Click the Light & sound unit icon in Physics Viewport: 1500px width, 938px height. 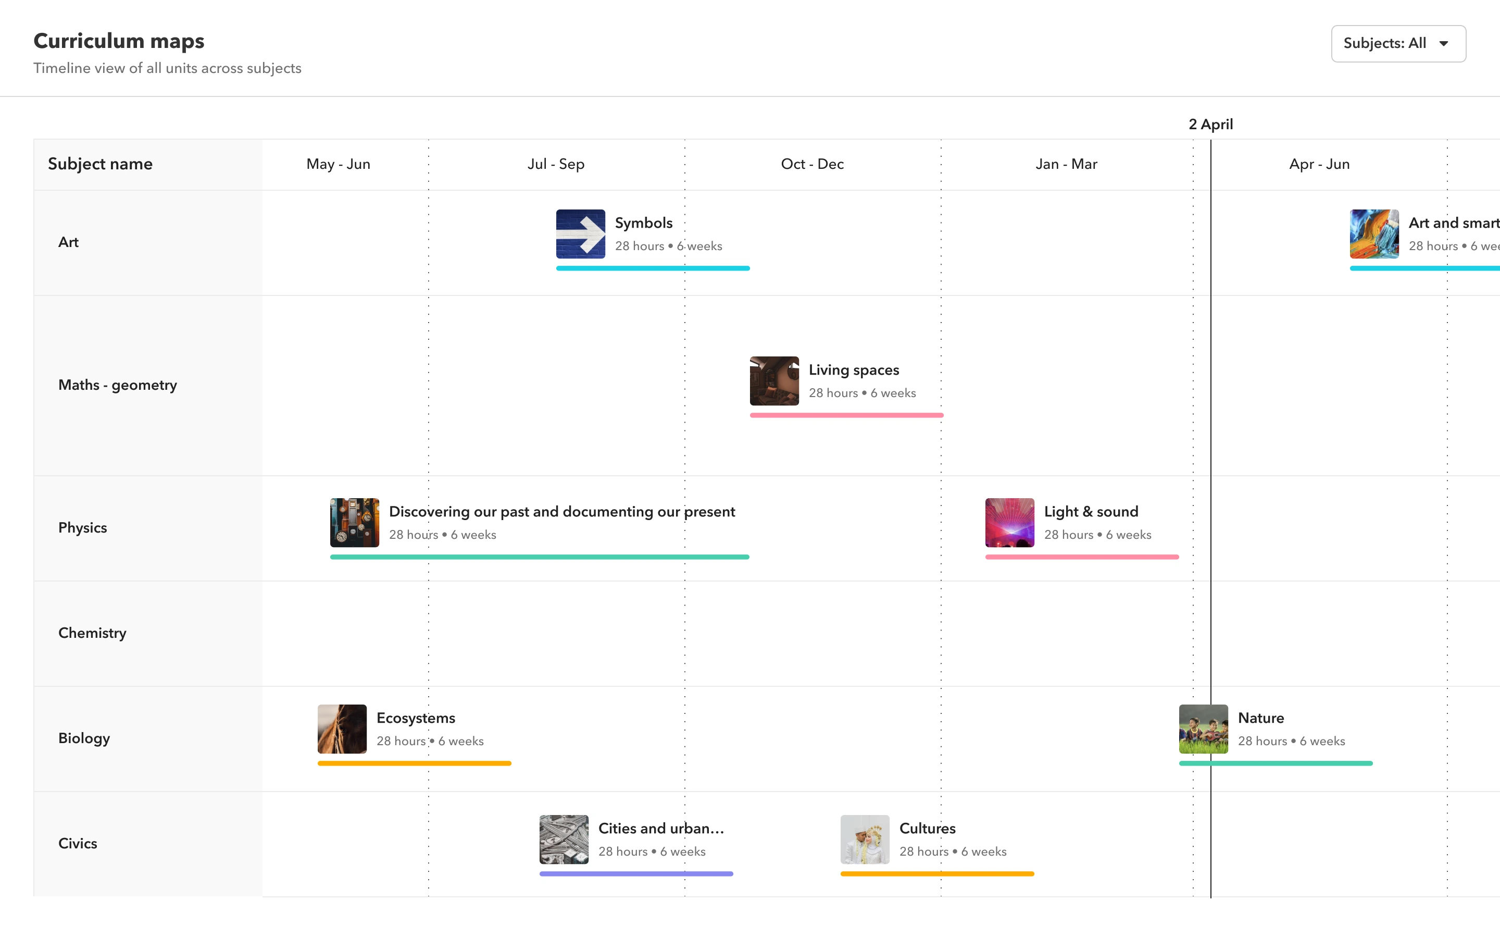tap(1010, 523)
